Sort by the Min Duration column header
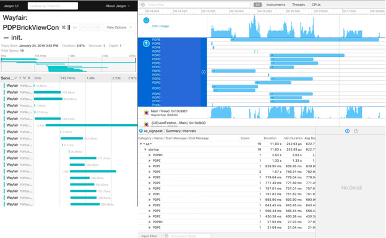This screenshot has width=386, height=238. [x=293, y=138]
